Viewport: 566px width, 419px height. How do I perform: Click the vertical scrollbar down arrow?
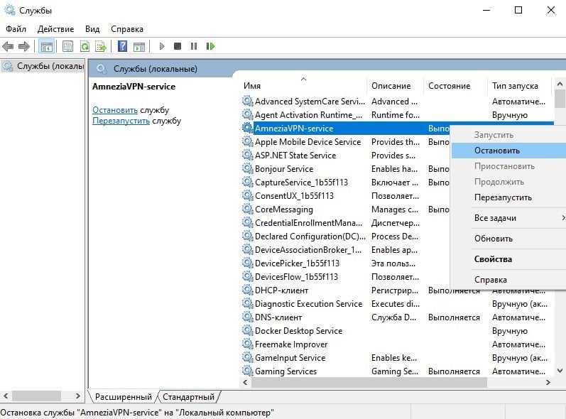tap(560, 370)
